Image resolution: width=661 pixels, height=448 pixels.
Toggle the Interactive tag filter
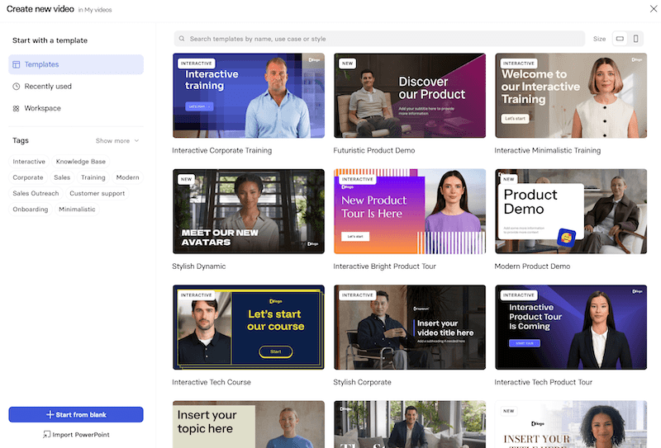pos(29,161)
